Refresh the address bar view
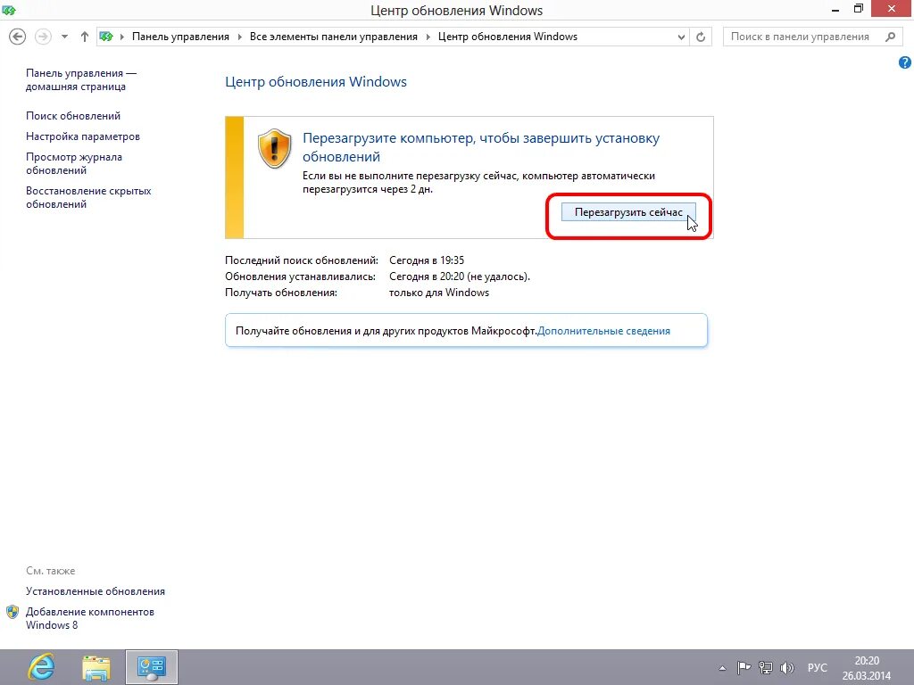Screen dimensions: 914x685 pyautogui.click(x=701, y=37)
